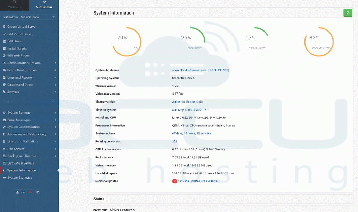Click the root user profile icon
This screenshot has width=358, height=212.
pyautogui.click(x=18, y=192)
